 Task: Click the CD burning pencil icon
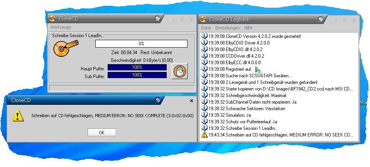[66, 48]
